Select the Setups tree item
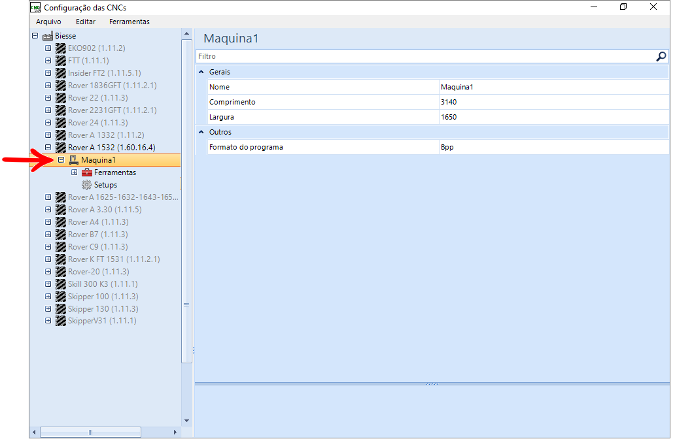This screenshot has height=441, width=675. (x=105, y=185)
